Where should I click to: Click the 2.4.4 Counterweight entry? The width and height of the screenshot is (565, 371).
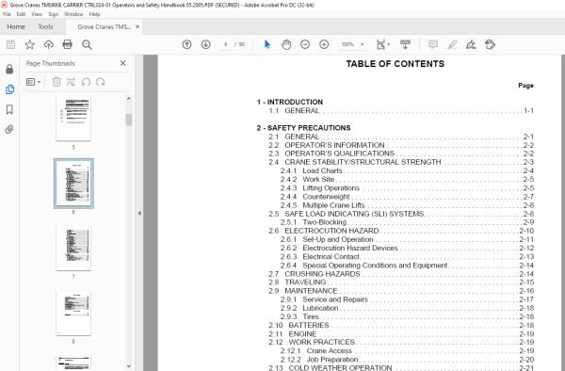pos(407,197)
